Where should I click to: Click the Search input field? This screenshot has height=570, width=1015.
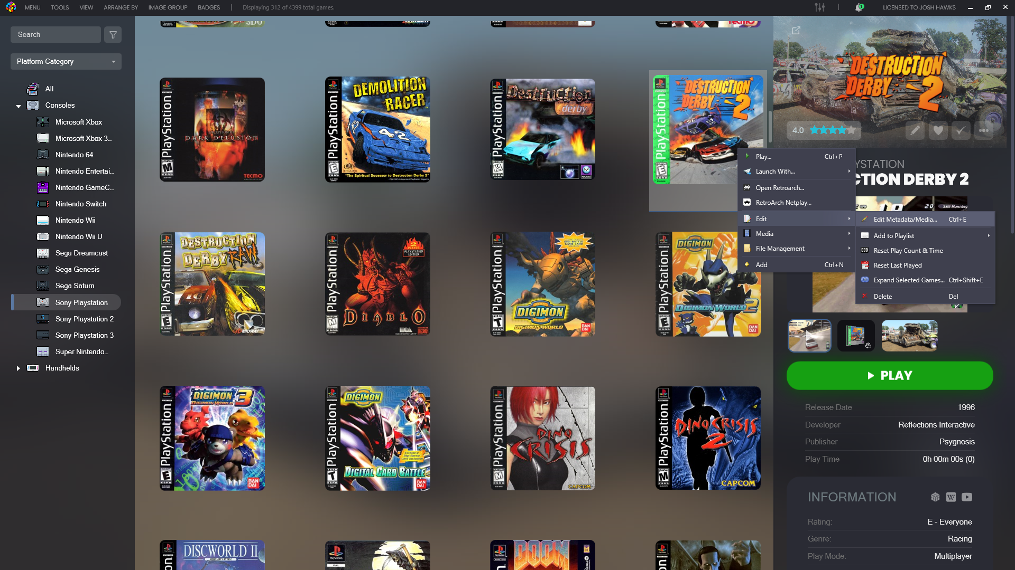[56, 35]
